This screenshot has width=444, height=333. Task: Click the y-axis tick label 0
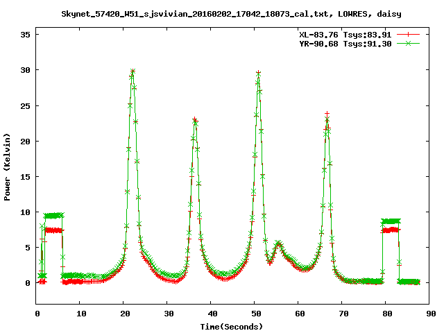(28, 283)
